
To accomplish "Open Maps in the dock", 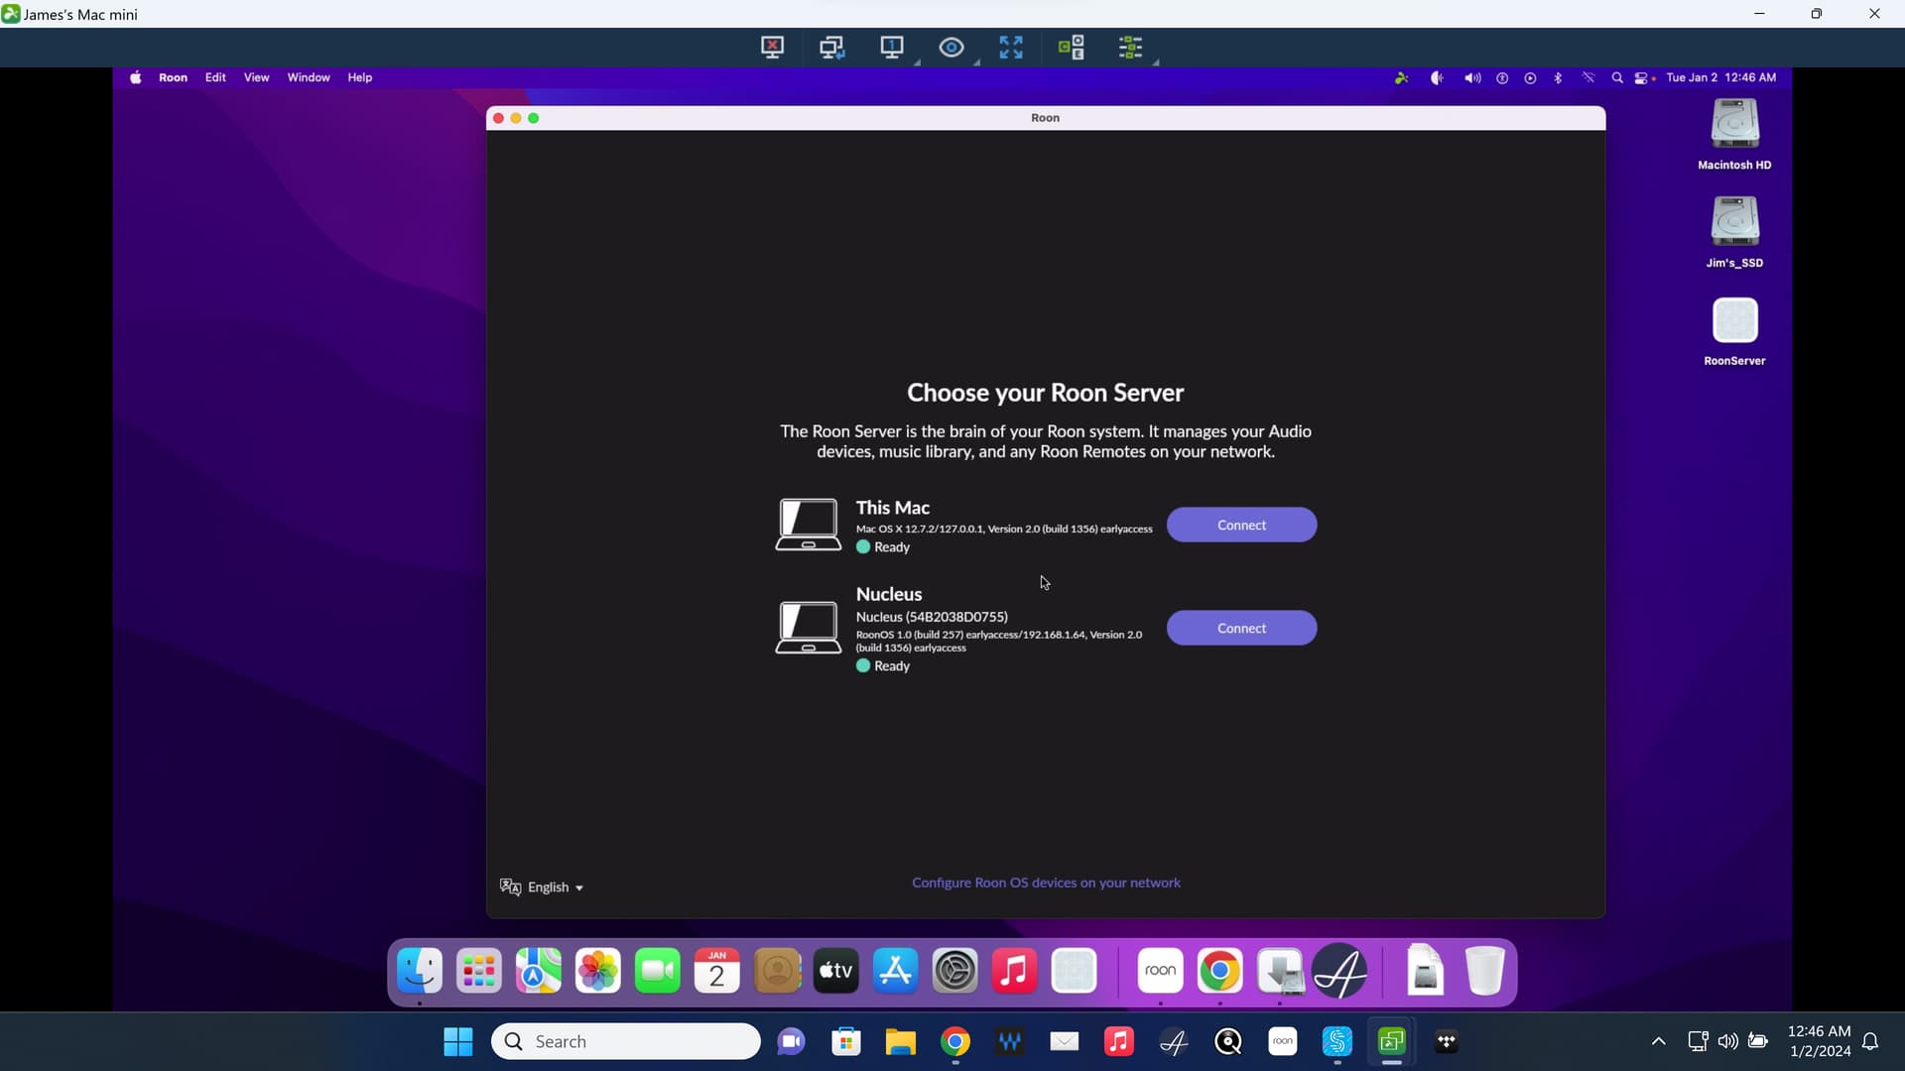I will (539, 971).
